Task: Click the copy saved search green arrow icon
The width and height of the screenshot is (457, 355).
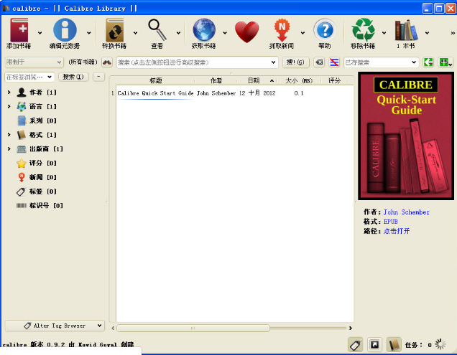Action: pyautogui.click(x=428, y=62)
